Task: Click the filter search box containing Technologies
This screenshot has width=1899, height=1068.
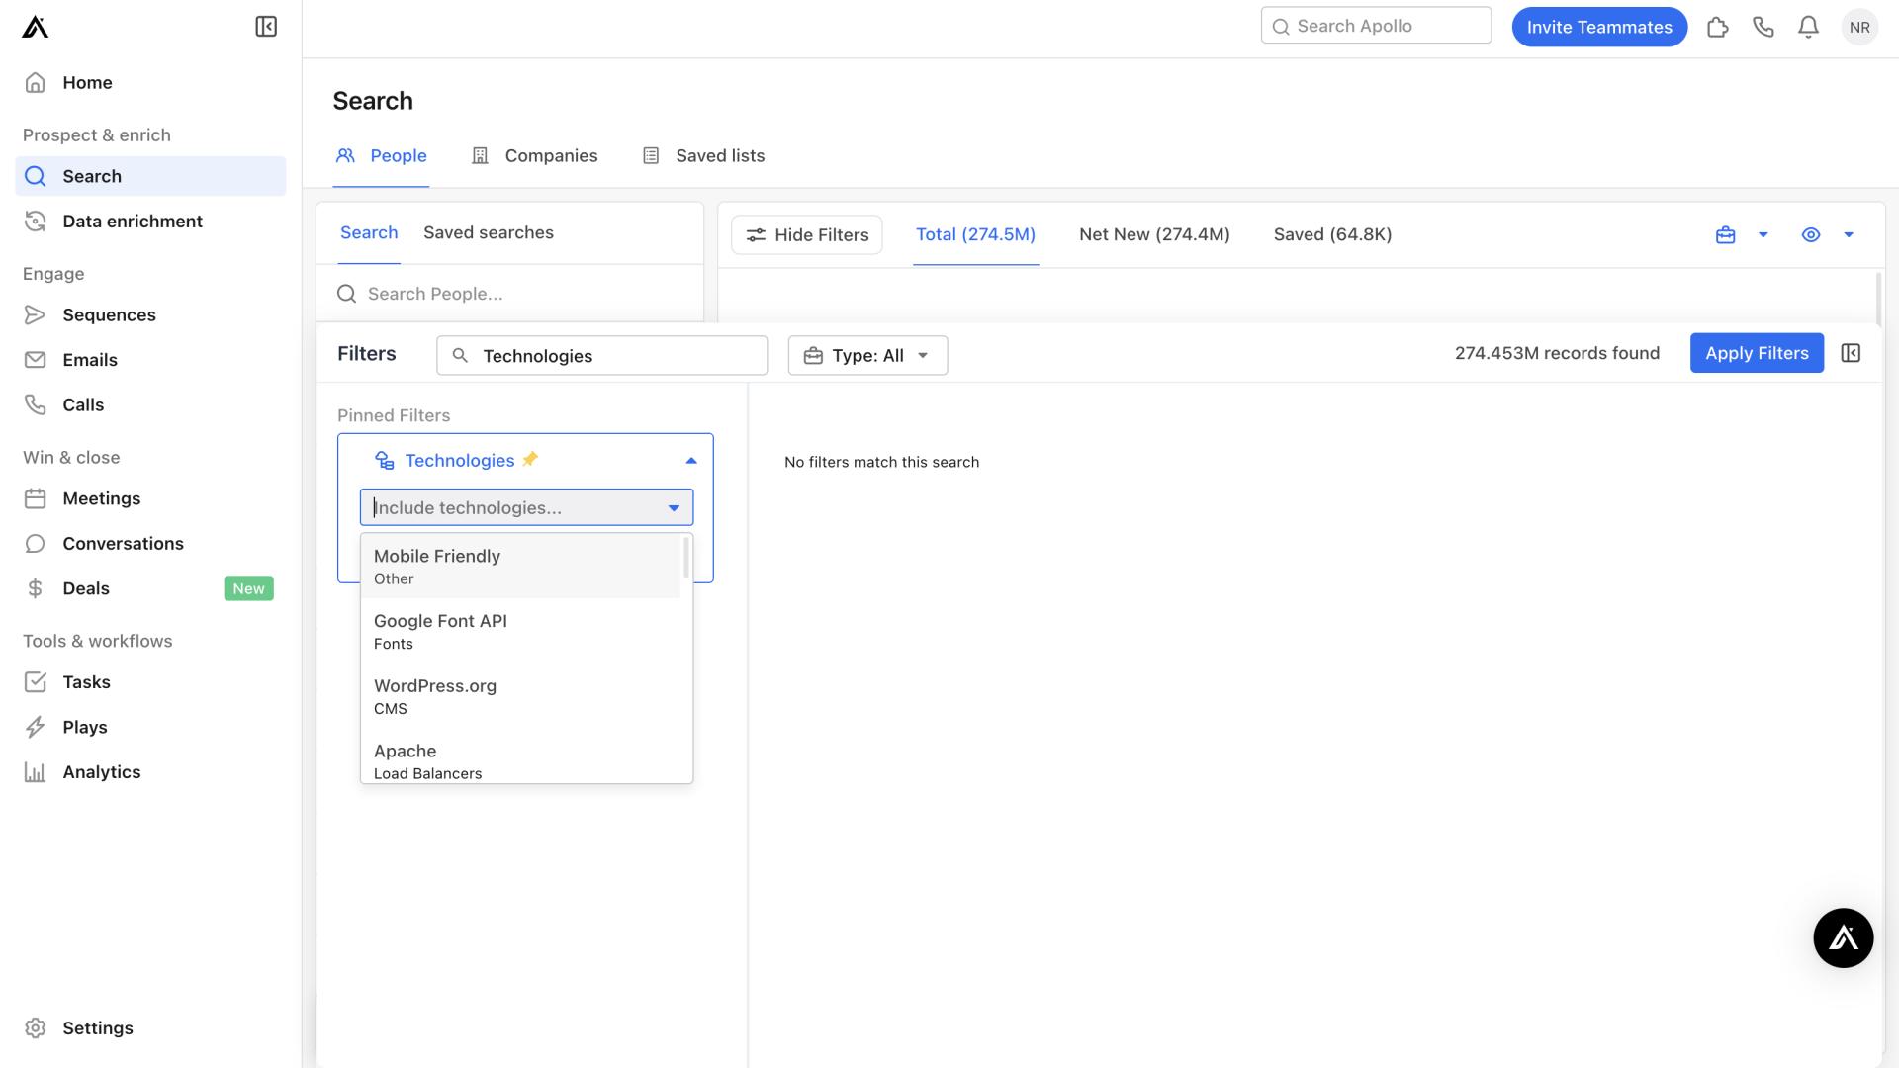Action: pos(601,355)
